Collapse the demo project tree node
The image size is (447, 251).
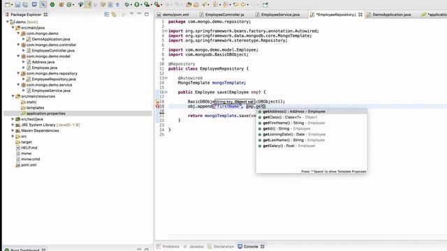(8, 22)
